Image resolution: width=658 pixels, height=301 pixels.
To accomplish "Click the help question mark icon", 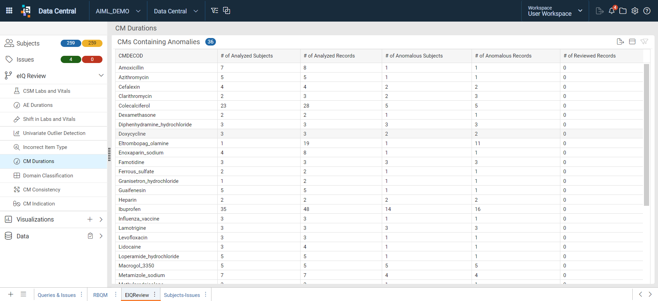I will [x=647, y=11].
